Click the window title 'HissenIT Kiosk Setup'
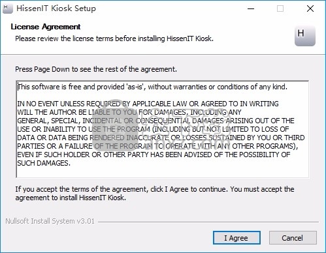Image resolution: width=326 pixels, height=253 pixels. [x=56, y=8]
